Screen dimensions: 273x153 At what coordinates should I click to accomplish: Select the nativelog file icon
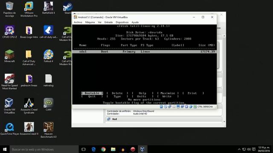[48, 80]
